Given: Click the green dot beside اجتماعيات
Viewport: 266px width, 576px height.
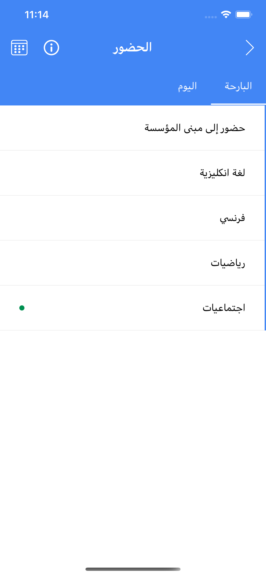Looking at the screenshot, I should (22, 308).
